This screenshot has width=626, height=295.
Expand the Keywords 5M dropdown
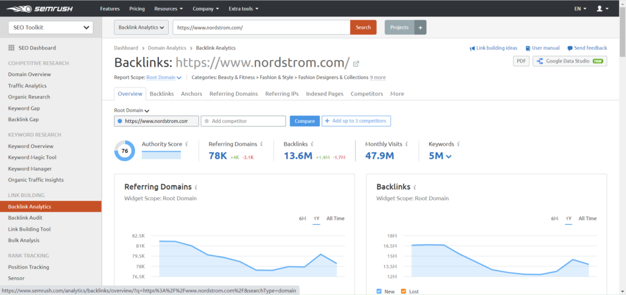click(x=441, y=156)
